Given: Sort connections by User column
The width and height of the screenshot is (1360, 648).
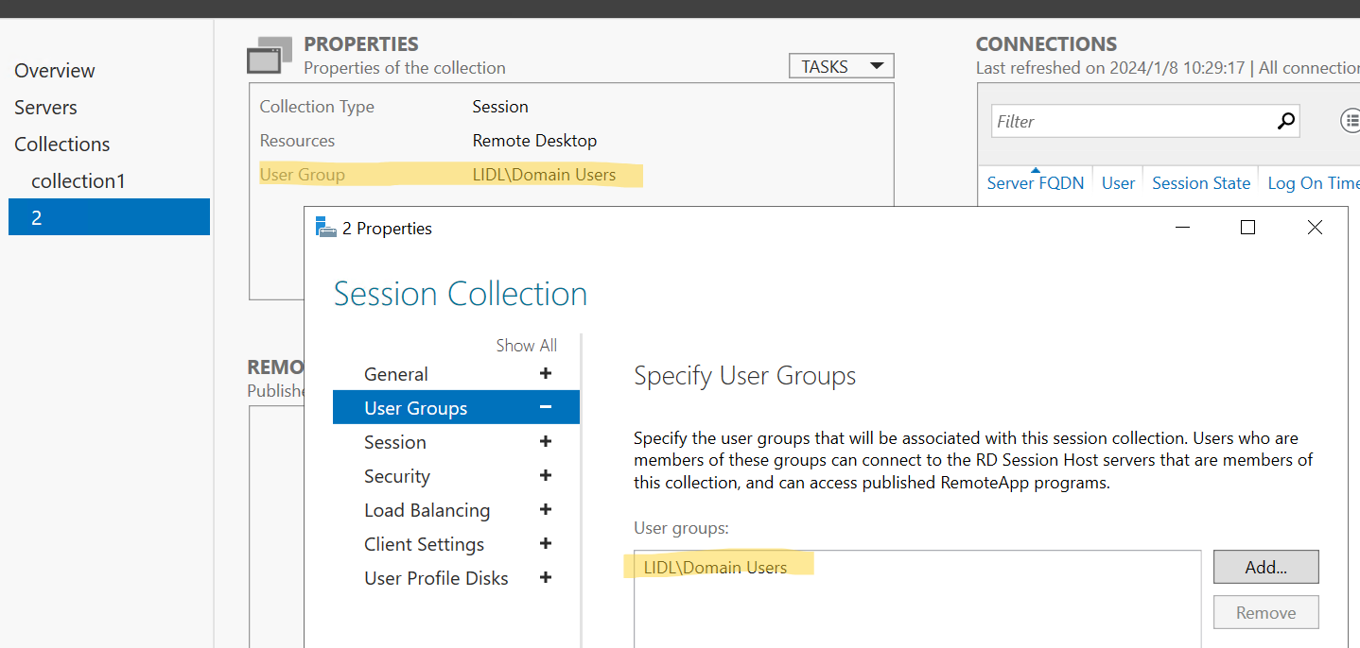Looking at the screenshot, I should (x=1118, y=183).
